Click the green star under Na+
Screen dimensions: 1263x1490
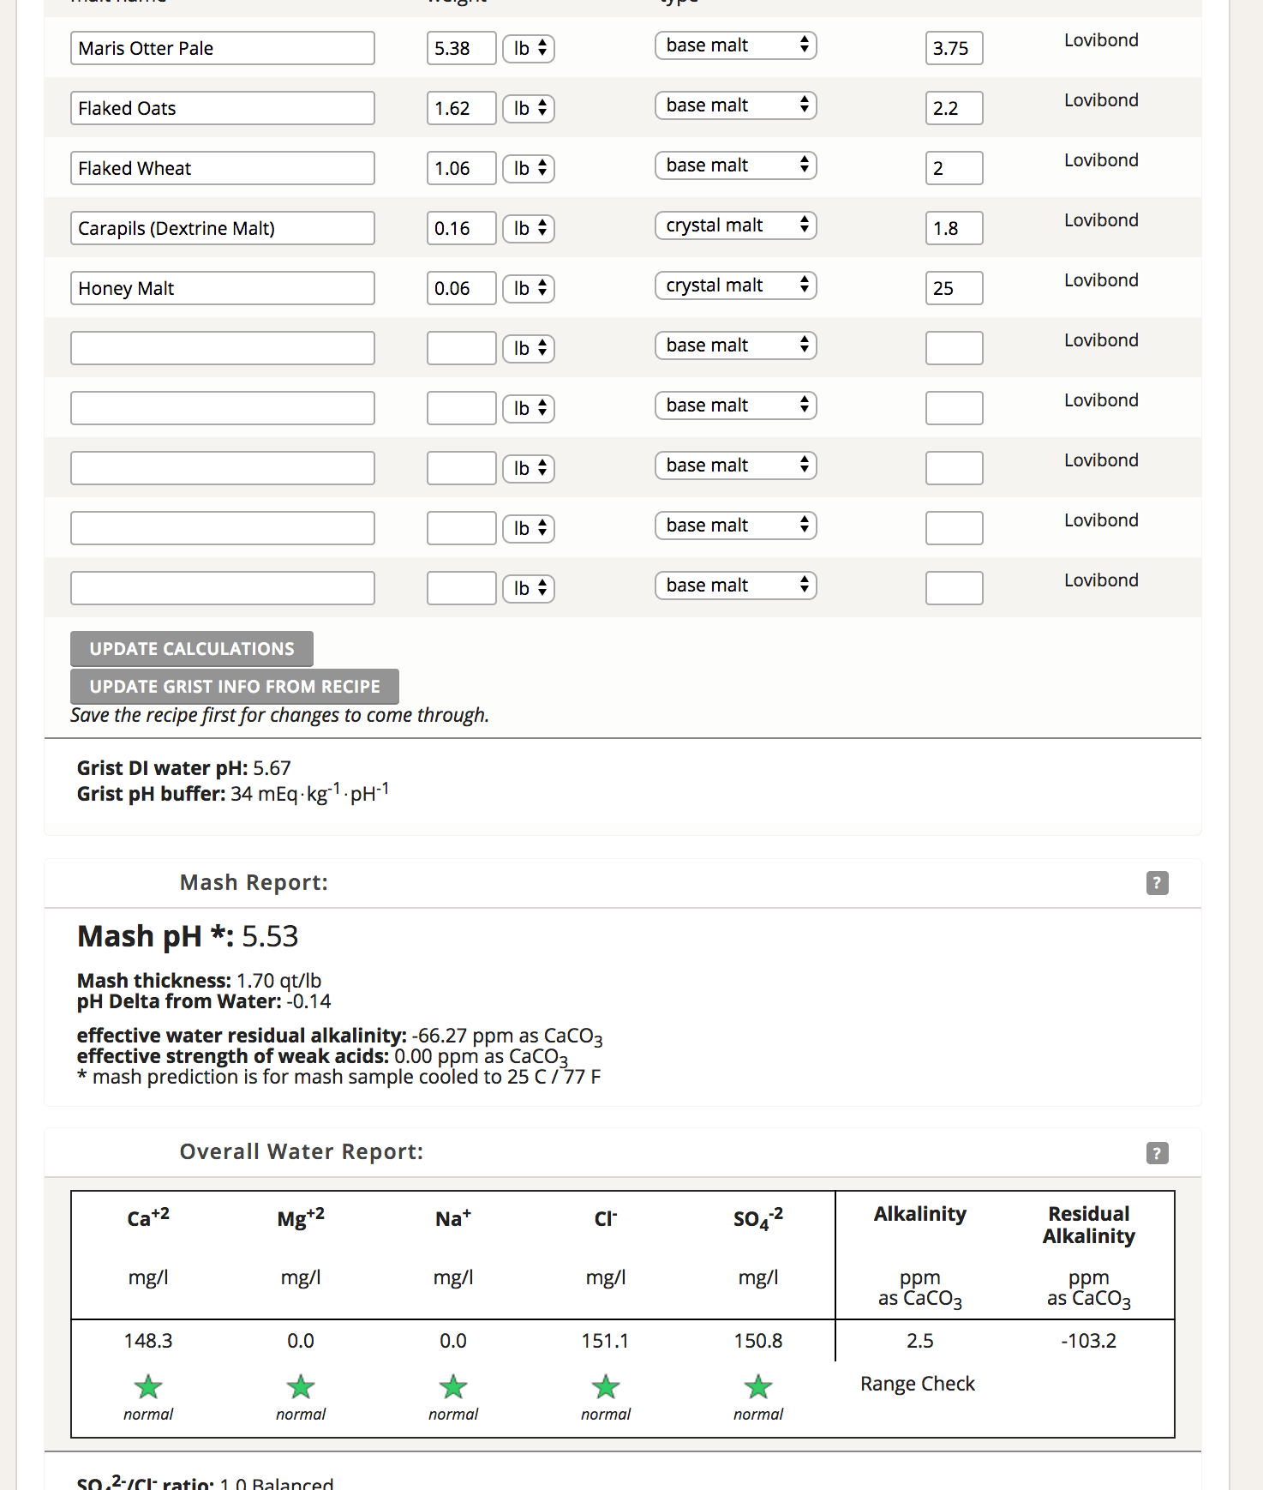(453, 1386)
